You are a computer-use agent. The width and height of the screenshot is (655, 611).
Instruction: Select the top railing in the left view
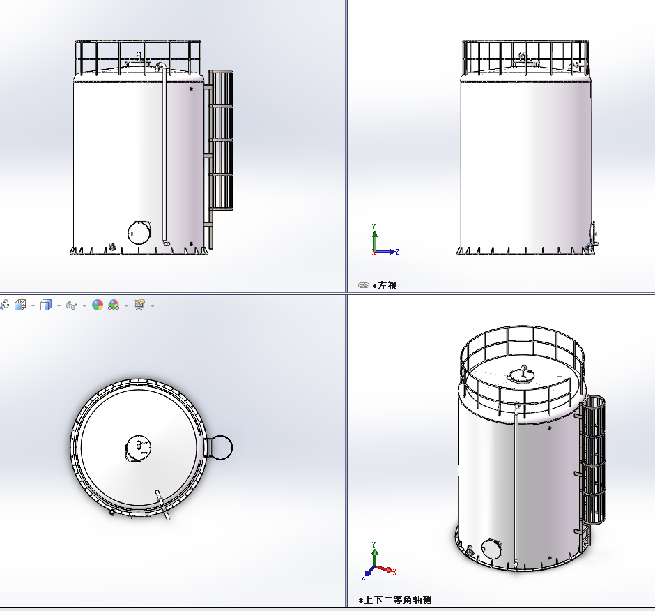click(525, 57)
